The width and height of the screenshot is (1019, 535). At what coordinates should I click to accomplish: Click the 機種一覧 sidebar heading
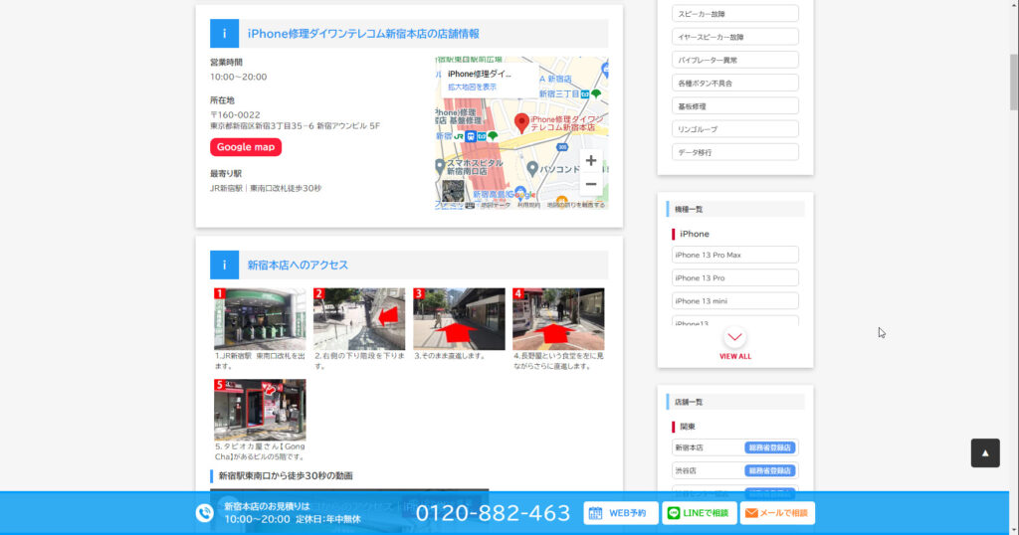689,209
